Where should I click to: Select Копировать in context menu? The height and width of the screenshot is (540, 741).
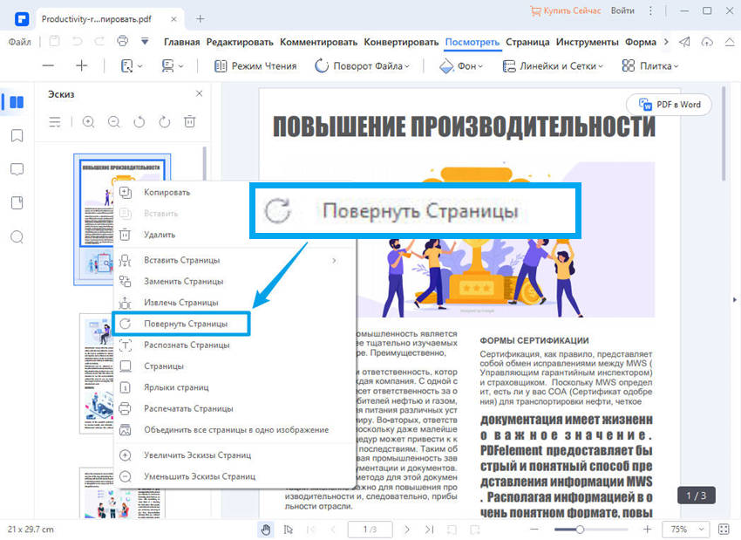(235, 193)
